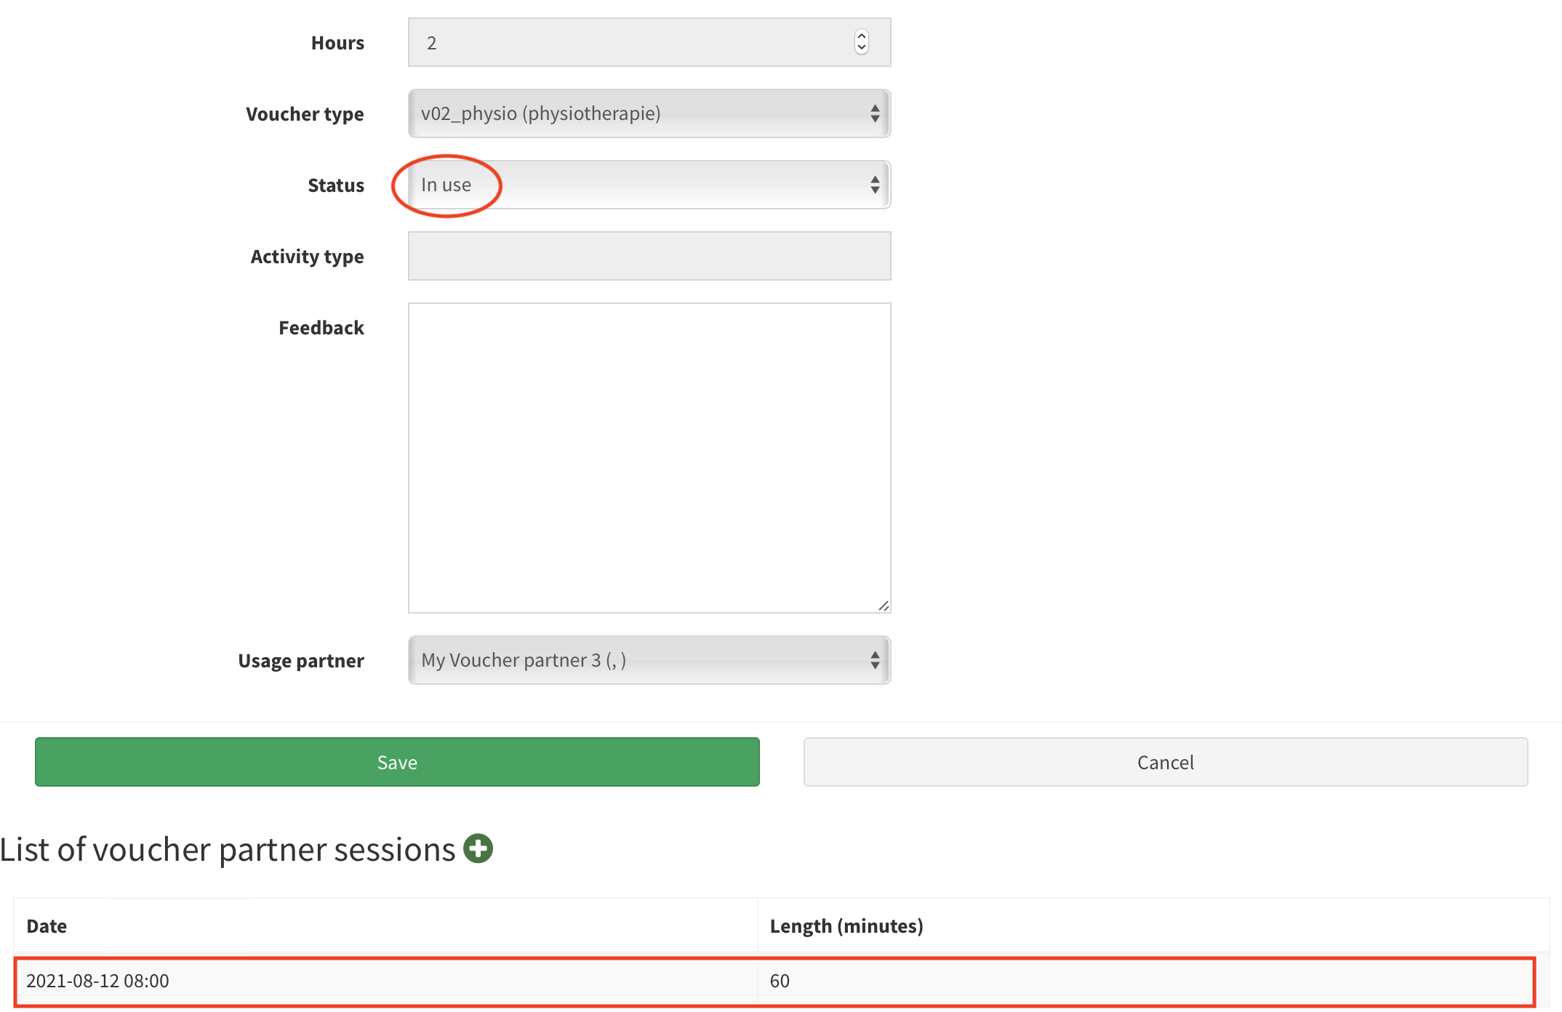Click the Status select arrows indicator

(x=875, y=185)
